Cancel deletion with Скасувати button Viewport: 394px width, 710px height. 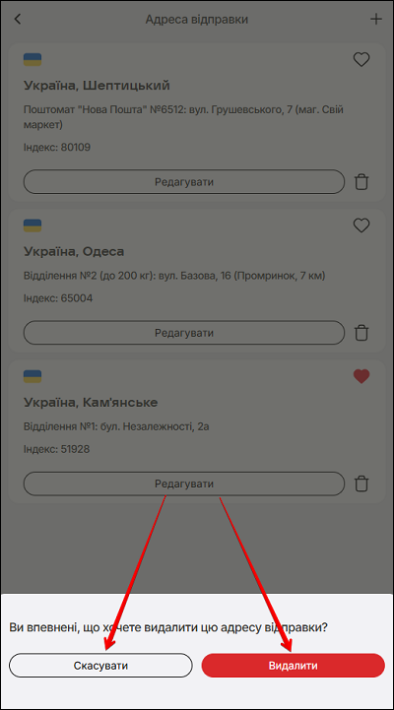click(x=100, y=665)
